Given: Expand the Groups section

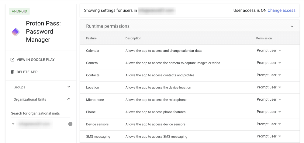Looking at the screenshot, I should click(69, 87).
